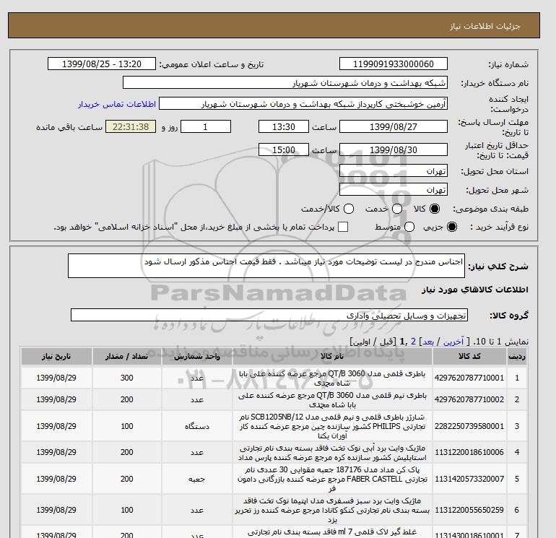Click product code 1131220055650259
Viewport: 556px width, 538px height.
(469, 510)
